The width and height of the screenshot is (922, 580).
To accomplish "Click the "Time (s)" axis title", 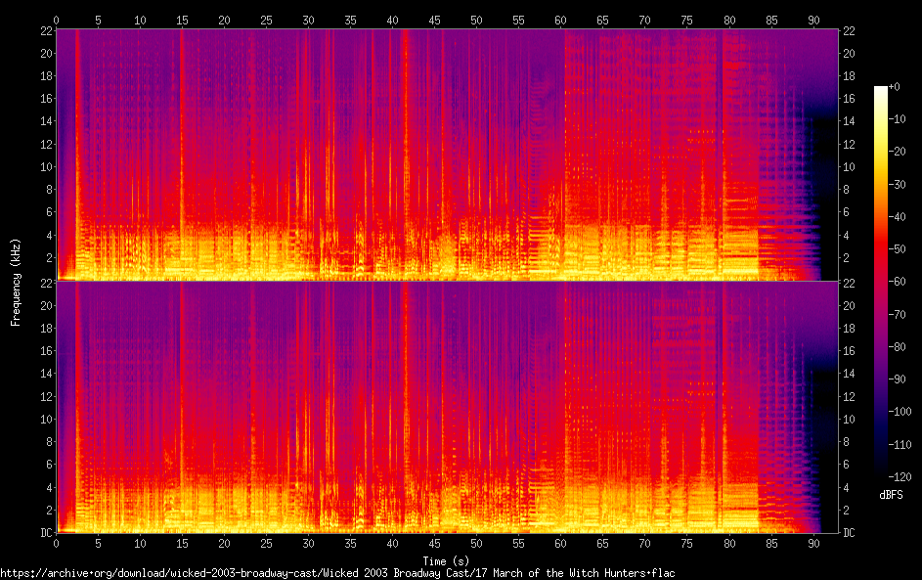I will (x=446, y=561).
